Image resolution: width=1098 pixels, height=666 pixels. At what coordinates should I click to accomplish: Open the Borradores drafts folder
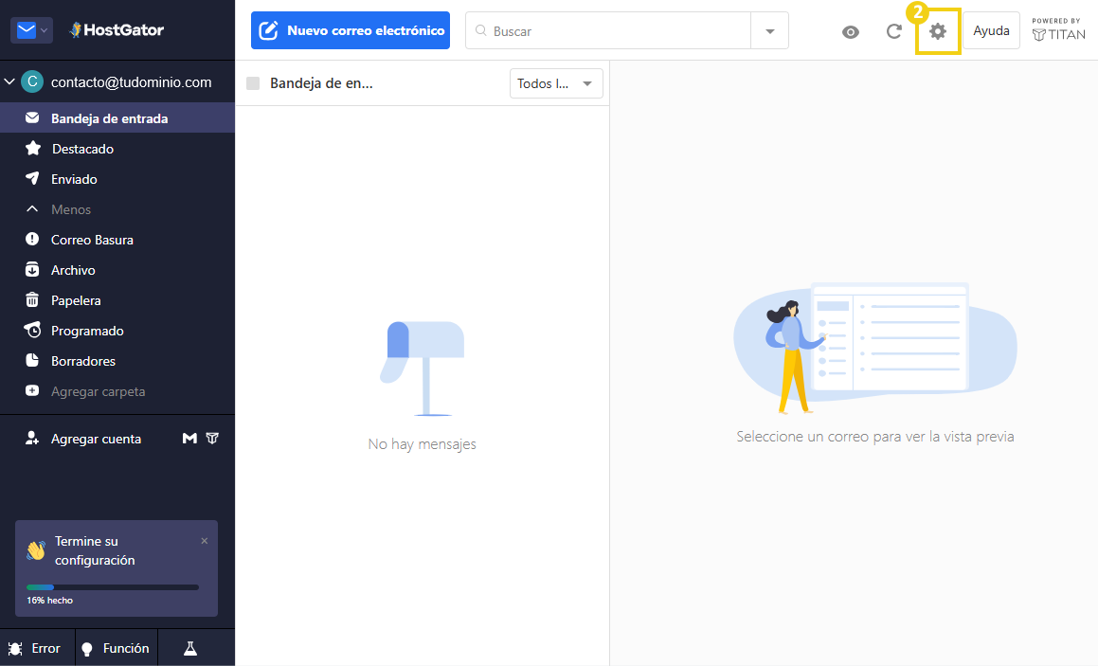(x=83, y=360)
